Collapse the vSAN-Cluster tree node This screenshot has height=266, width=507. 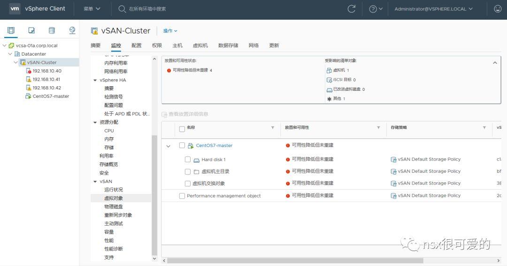pos(15,62)
